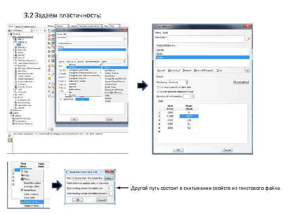Click the Create Composite Layup toolbox icon

49,43
